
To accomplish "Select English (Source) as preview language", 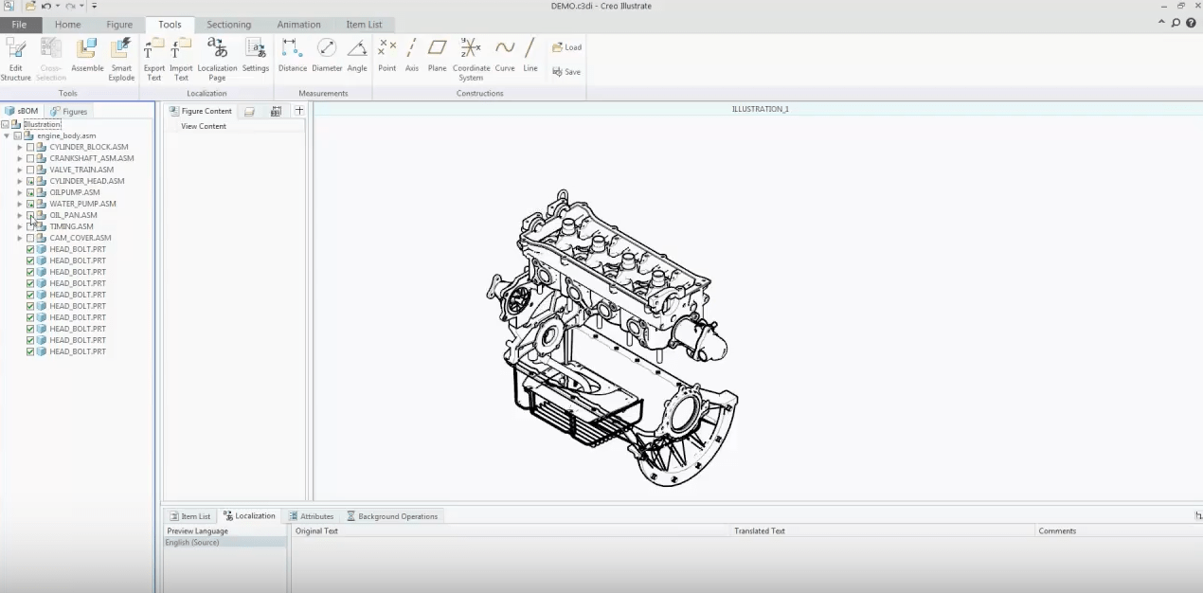I will (x=192, y=542).
